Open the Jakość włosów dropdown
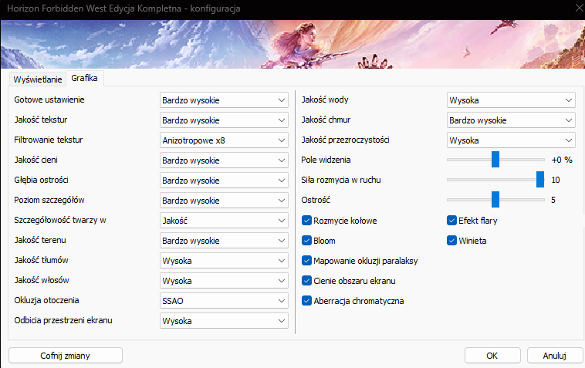This screenshot has height=368, width=585. point(224,281)
